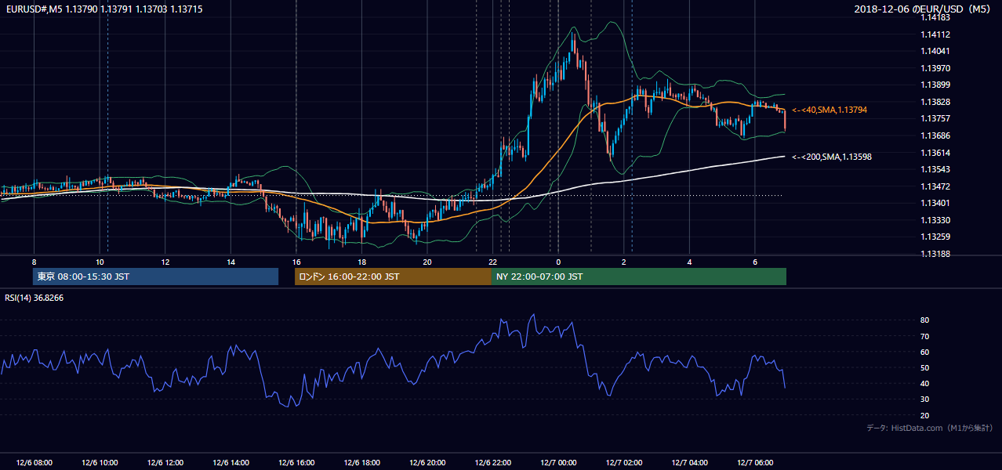Click hour 4 on the chart time axis
Screen dimensions: 1002x470
[689, 262]
